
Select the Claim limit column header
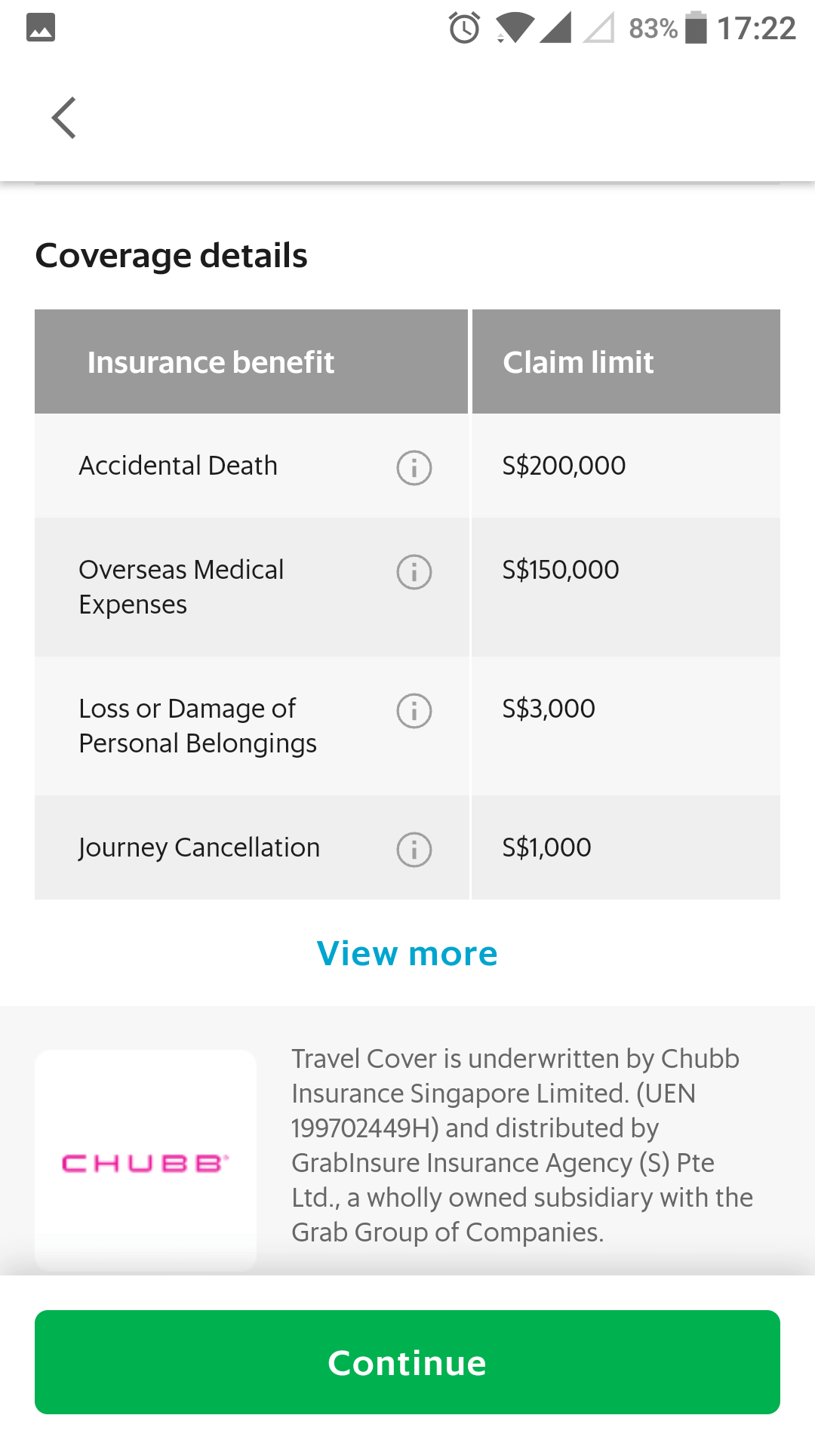[578, 362]
